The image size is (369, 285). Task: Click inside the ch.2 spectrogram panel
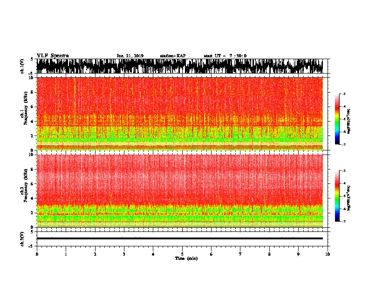[x=179, y=191]
